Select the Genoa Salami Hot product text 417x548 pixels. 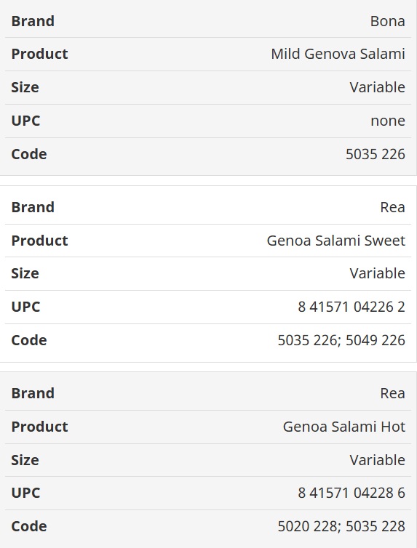tap(344, 427)
